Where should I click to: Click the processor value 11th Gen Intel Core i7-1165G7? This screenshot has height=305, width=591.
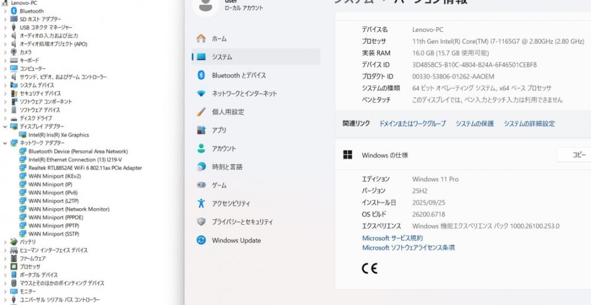[498, 41]
